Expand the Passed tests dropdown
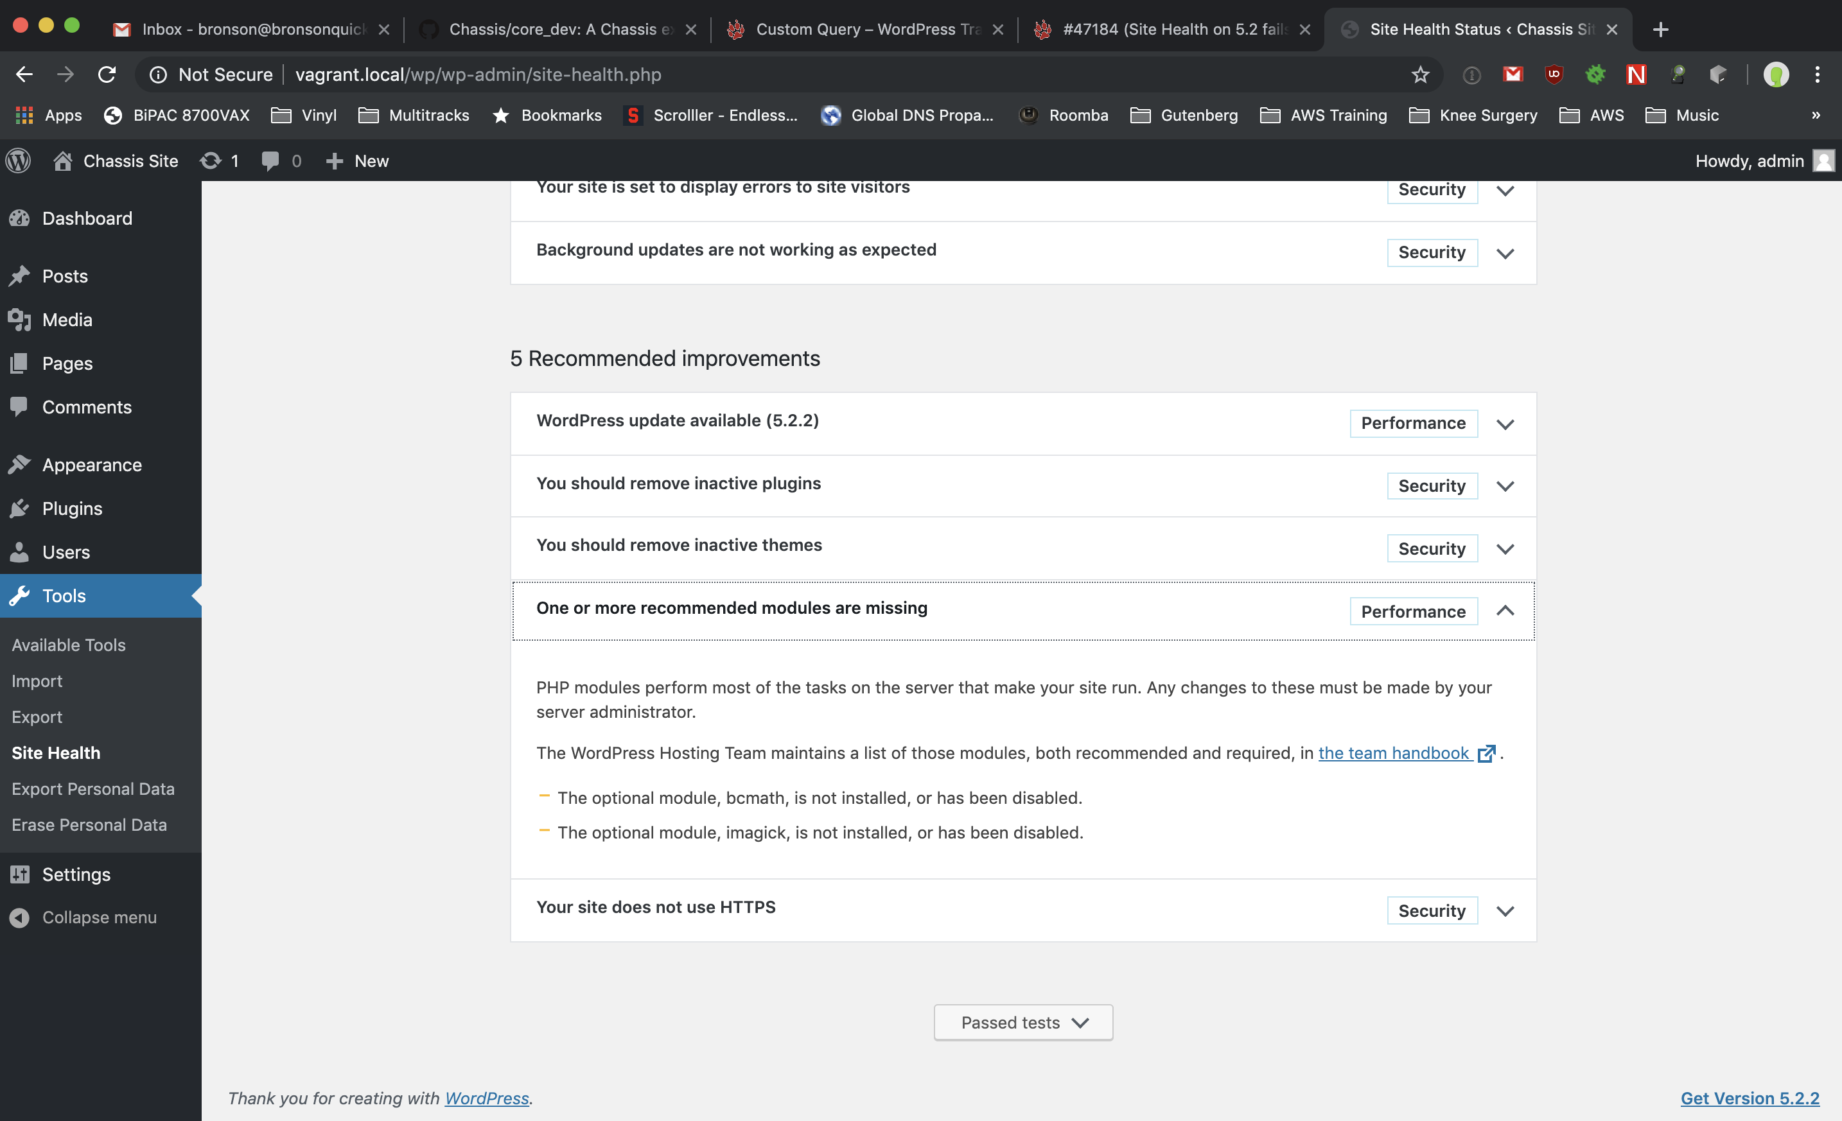This screenshot has width=1842, height=1121. click(x=1022, y=1022)
